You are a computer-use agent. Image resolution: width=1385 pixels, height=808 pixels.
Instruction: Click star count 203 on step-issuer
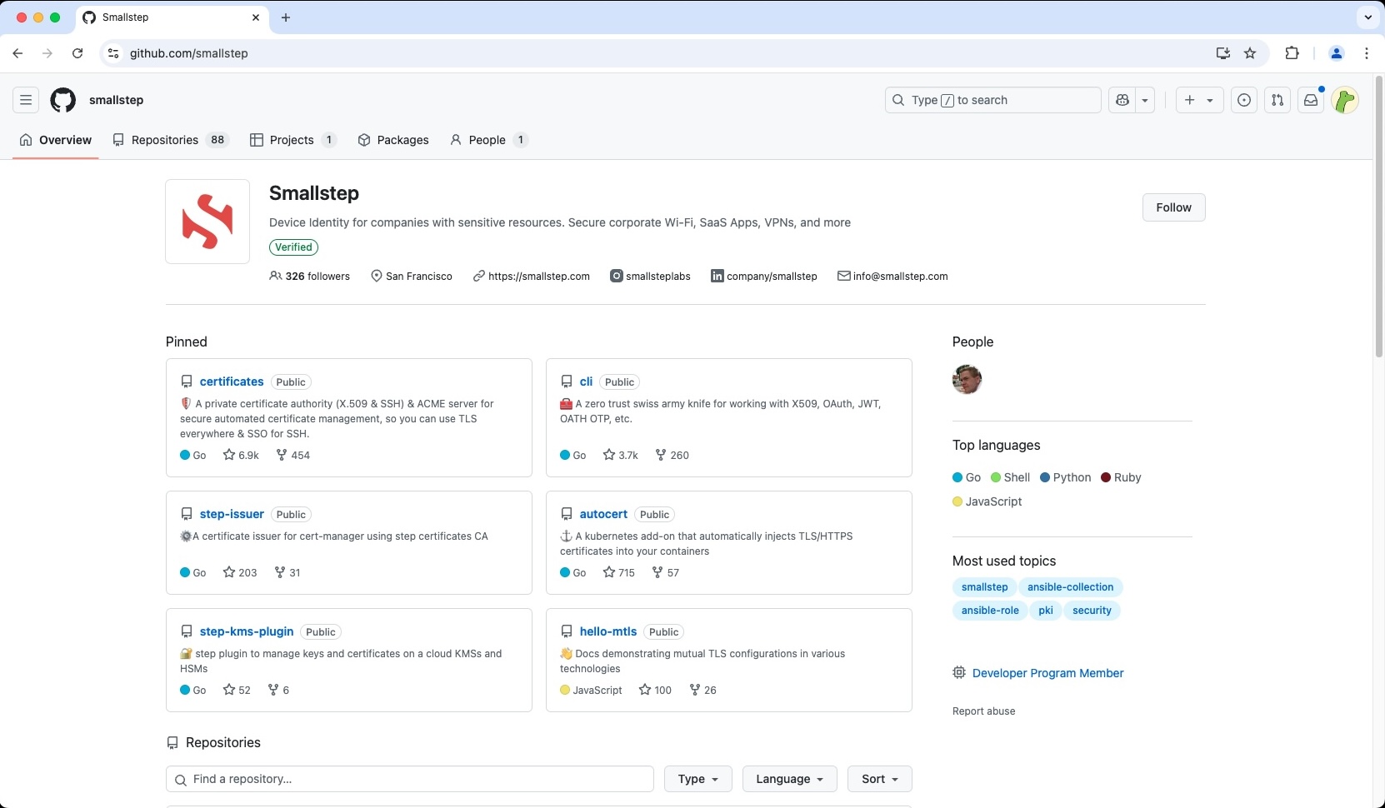(x=240, y=572)
